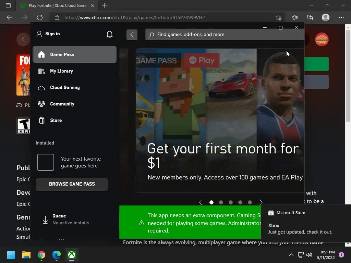This screenshot has width=351, height=263.
Task: Open the Store in the sidebar
Action: coord(74,120)
